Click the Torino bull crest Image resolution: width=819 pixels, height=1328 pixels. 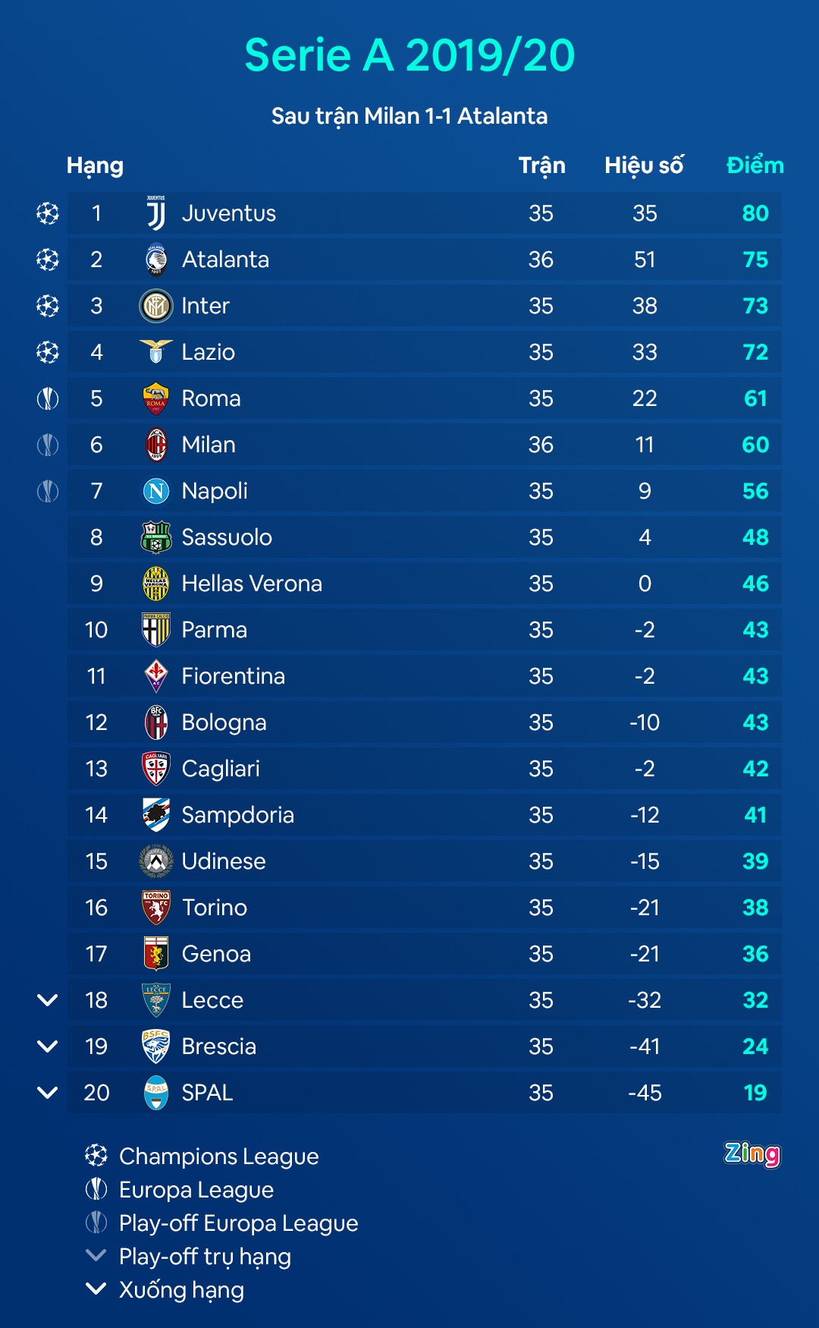[x=156, y=908]
